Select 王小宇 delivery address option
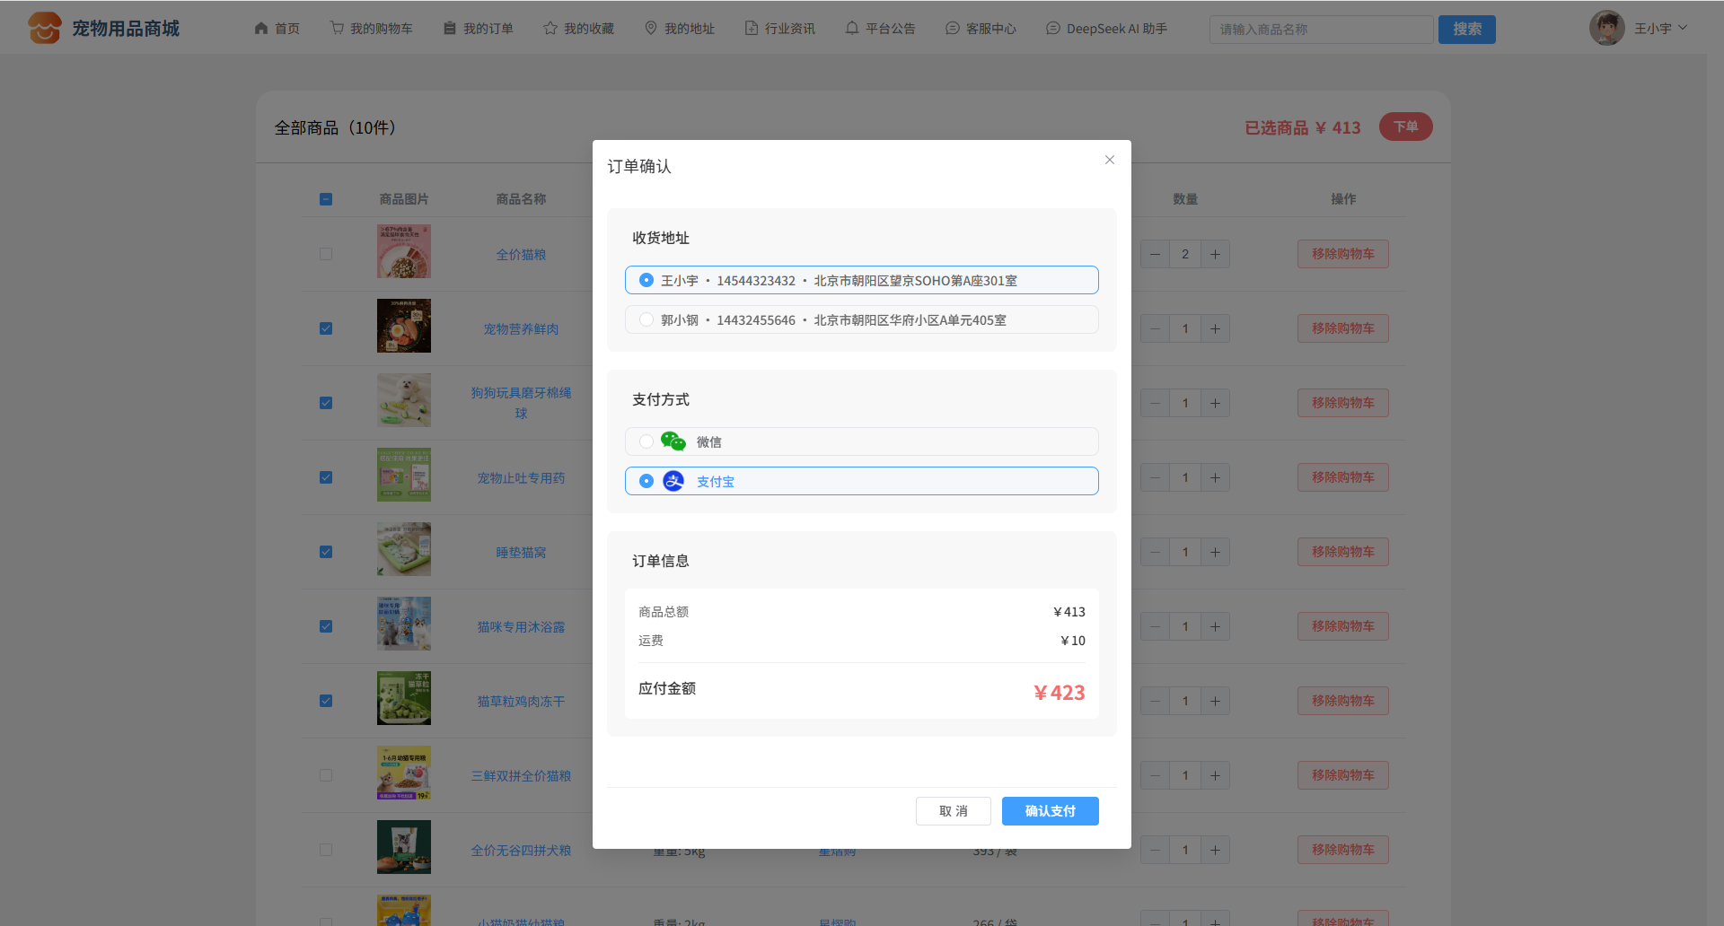The width and height of the screenshot is (1724, 926). click(646, 280)
